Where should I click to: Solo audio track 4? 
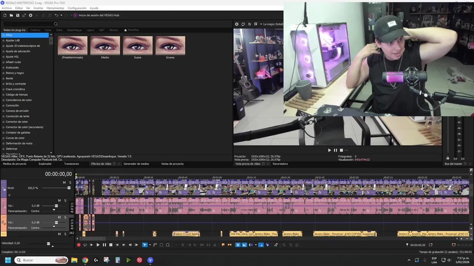tap(65, 201)
